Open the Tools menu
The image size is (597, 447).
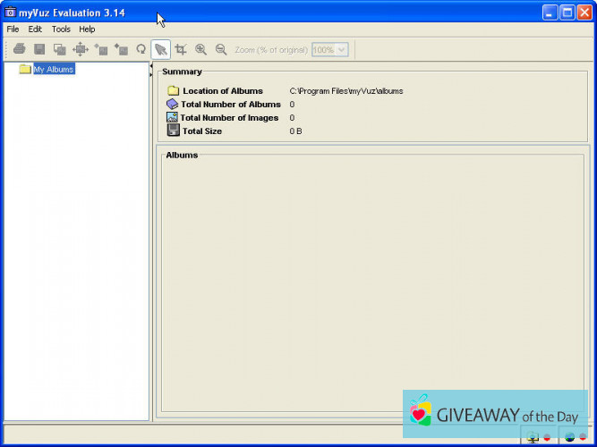pos(61,30)
